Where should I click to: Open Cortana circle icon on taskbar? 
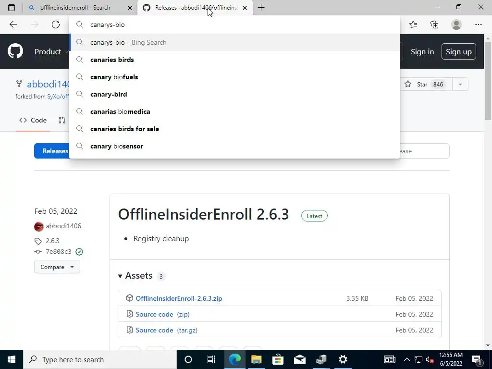click(x=188, y=359)
